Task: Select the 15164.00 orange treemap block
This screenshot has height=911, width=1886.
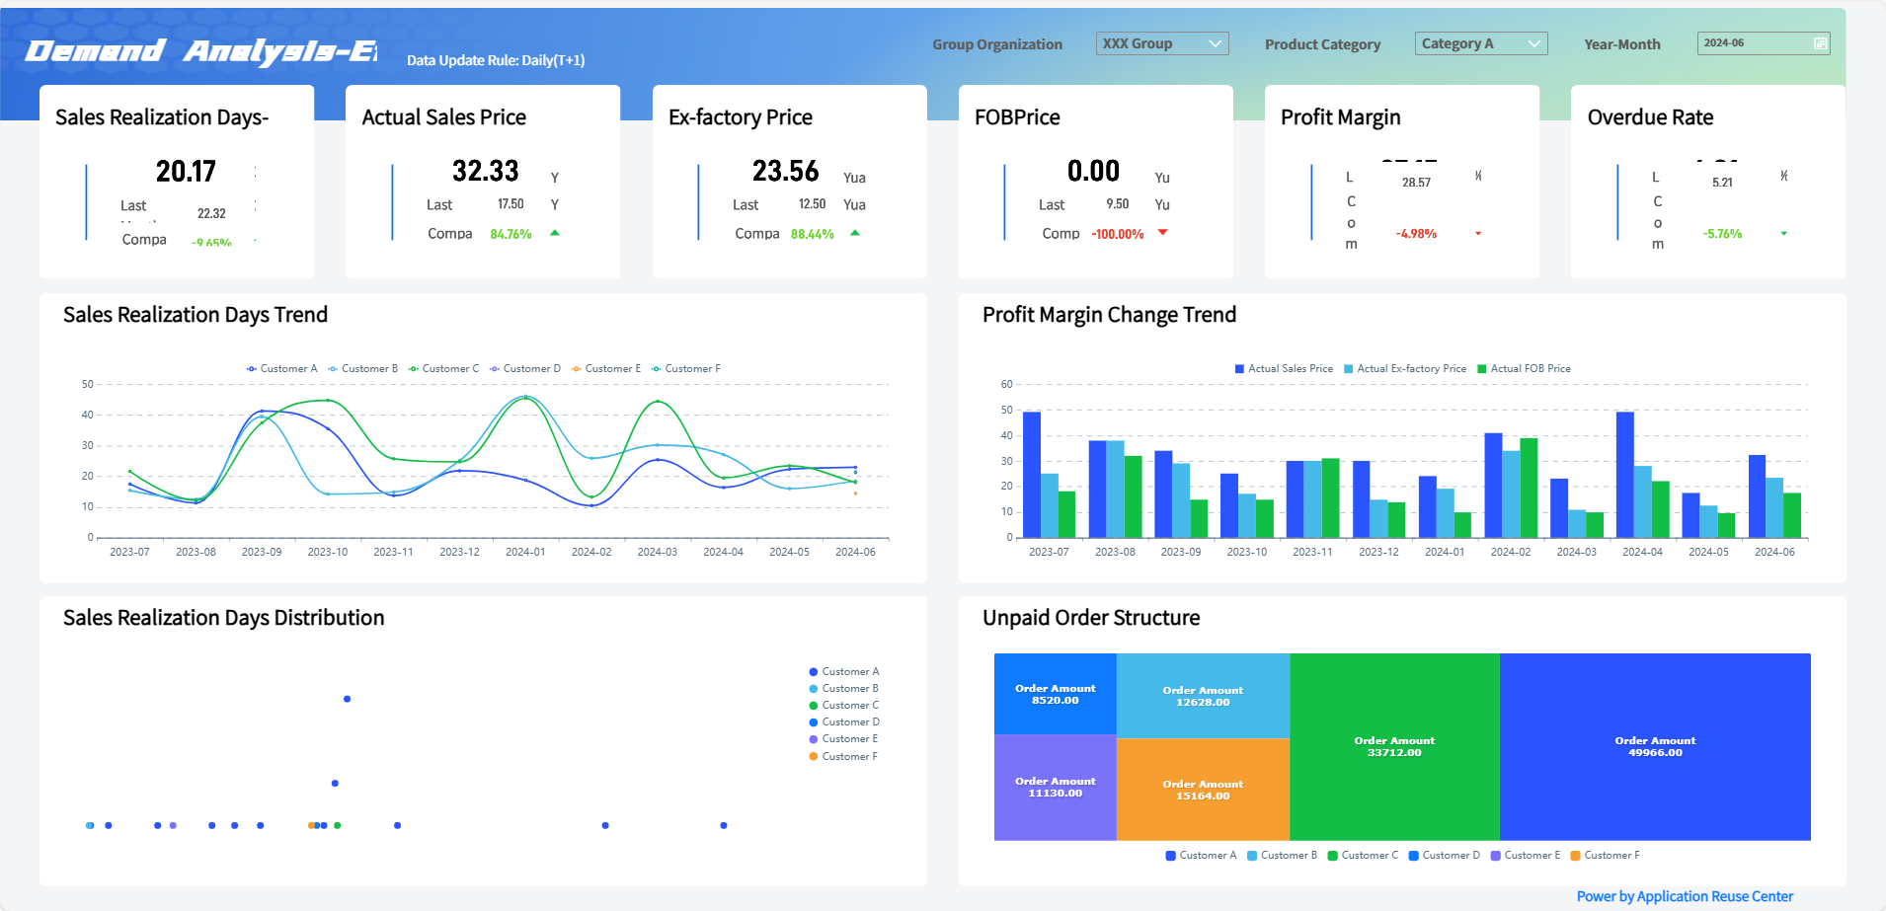Action: click(1203, 790)
